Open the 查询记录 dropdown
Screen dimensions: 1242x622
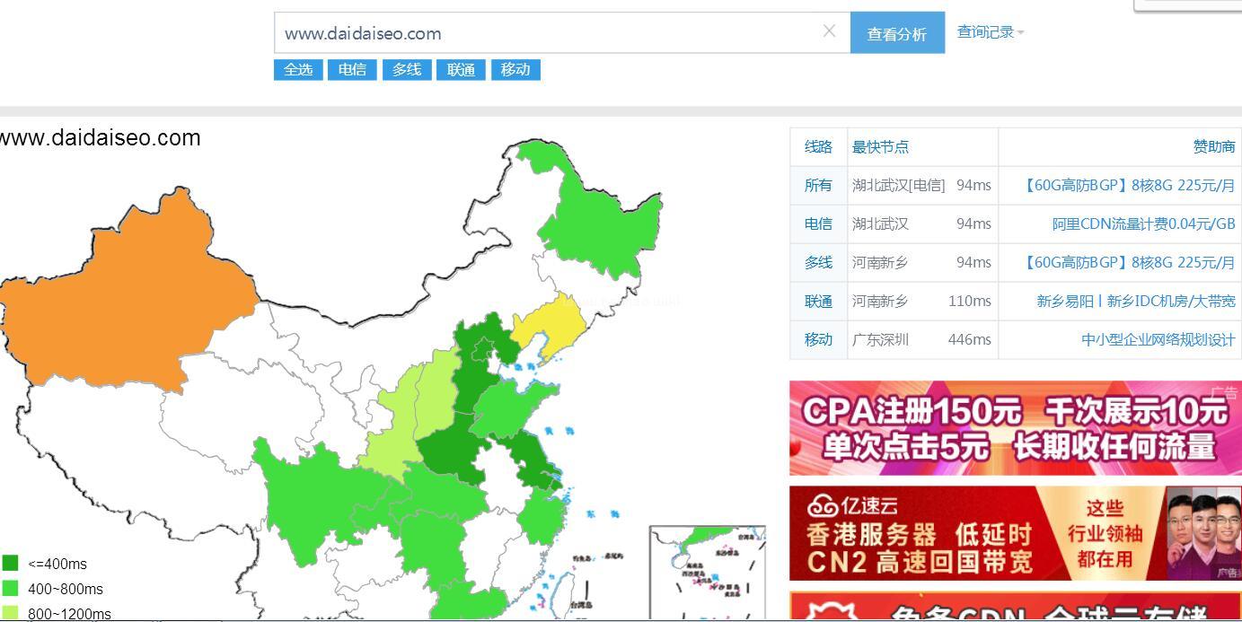tap(990, 32)
